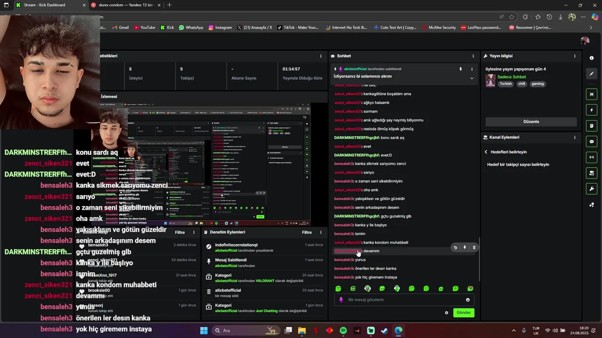Open browser downloads icon
This screenshot has width=602, height=338.
tap(561, 17)
